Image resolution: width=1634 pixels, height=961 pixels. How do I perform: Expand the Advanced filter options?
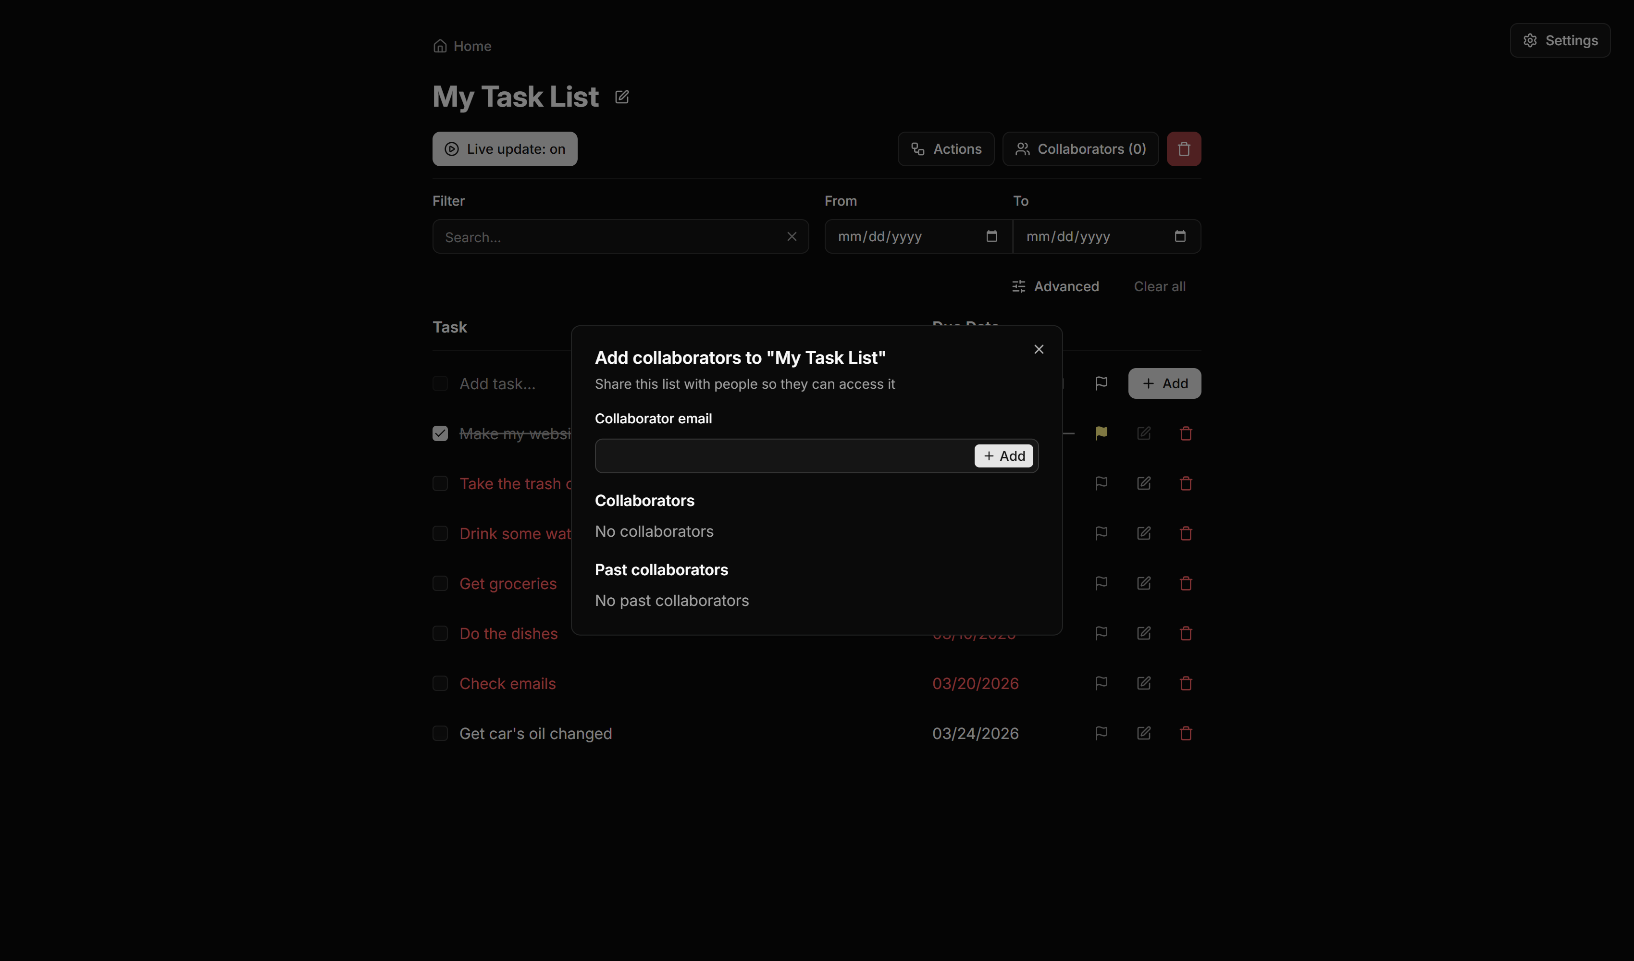click(x=1056, y=286)
